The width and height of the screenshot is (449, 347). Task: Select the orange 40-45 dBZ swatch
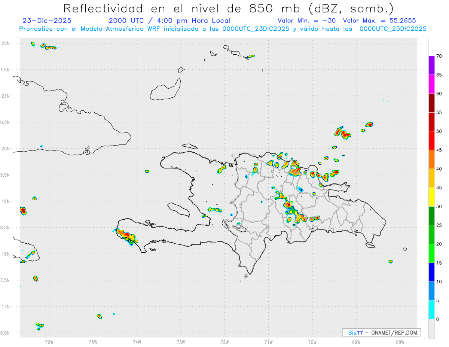tap(431, 159)
